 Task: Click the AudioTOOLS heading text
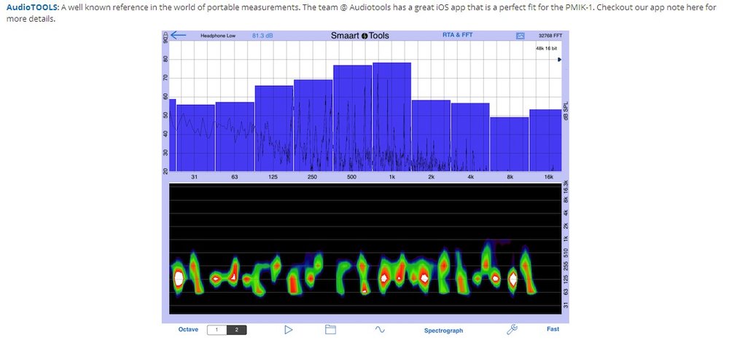coord(33,9)
